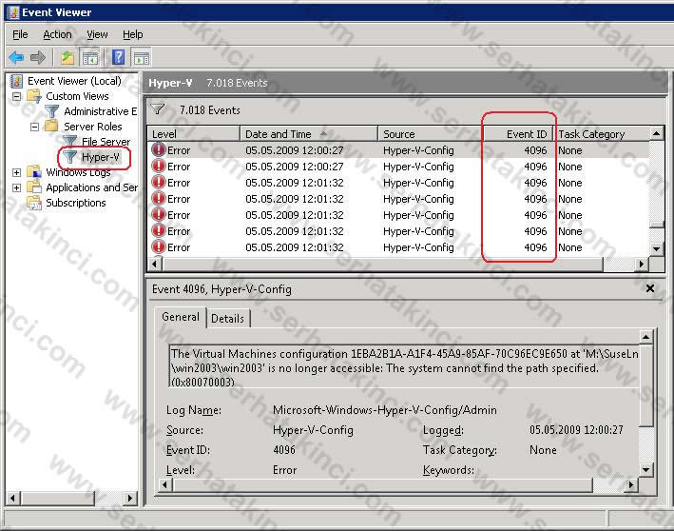Collapse the Custom Views tree node
This screenshot has height=531, width=674.
tap(16, 96)
